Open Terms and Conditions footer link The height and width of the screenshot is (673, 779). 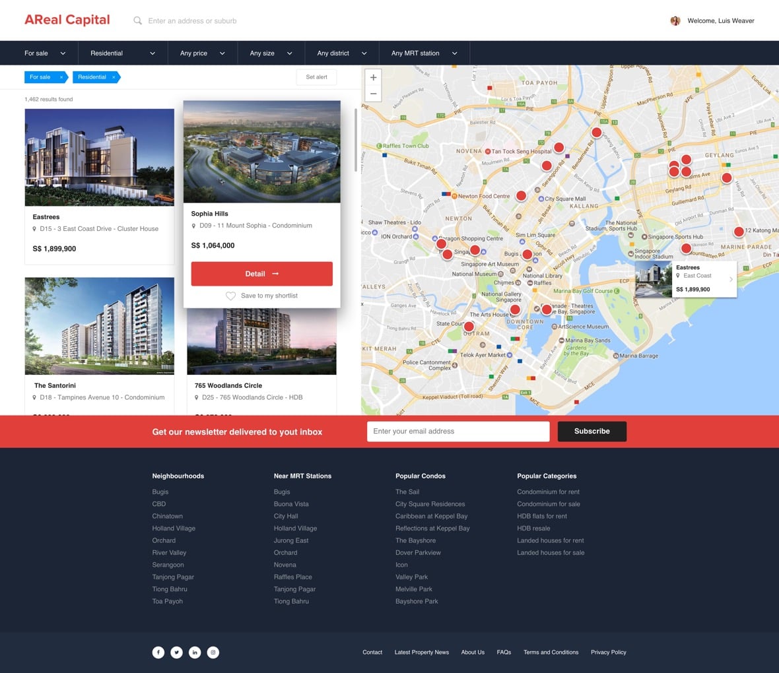coord(551,652)
